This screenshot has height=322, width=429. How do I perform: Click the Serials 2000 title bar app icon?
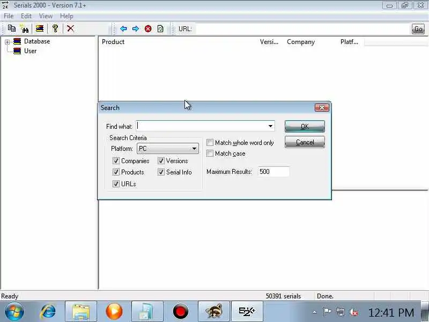5,5
